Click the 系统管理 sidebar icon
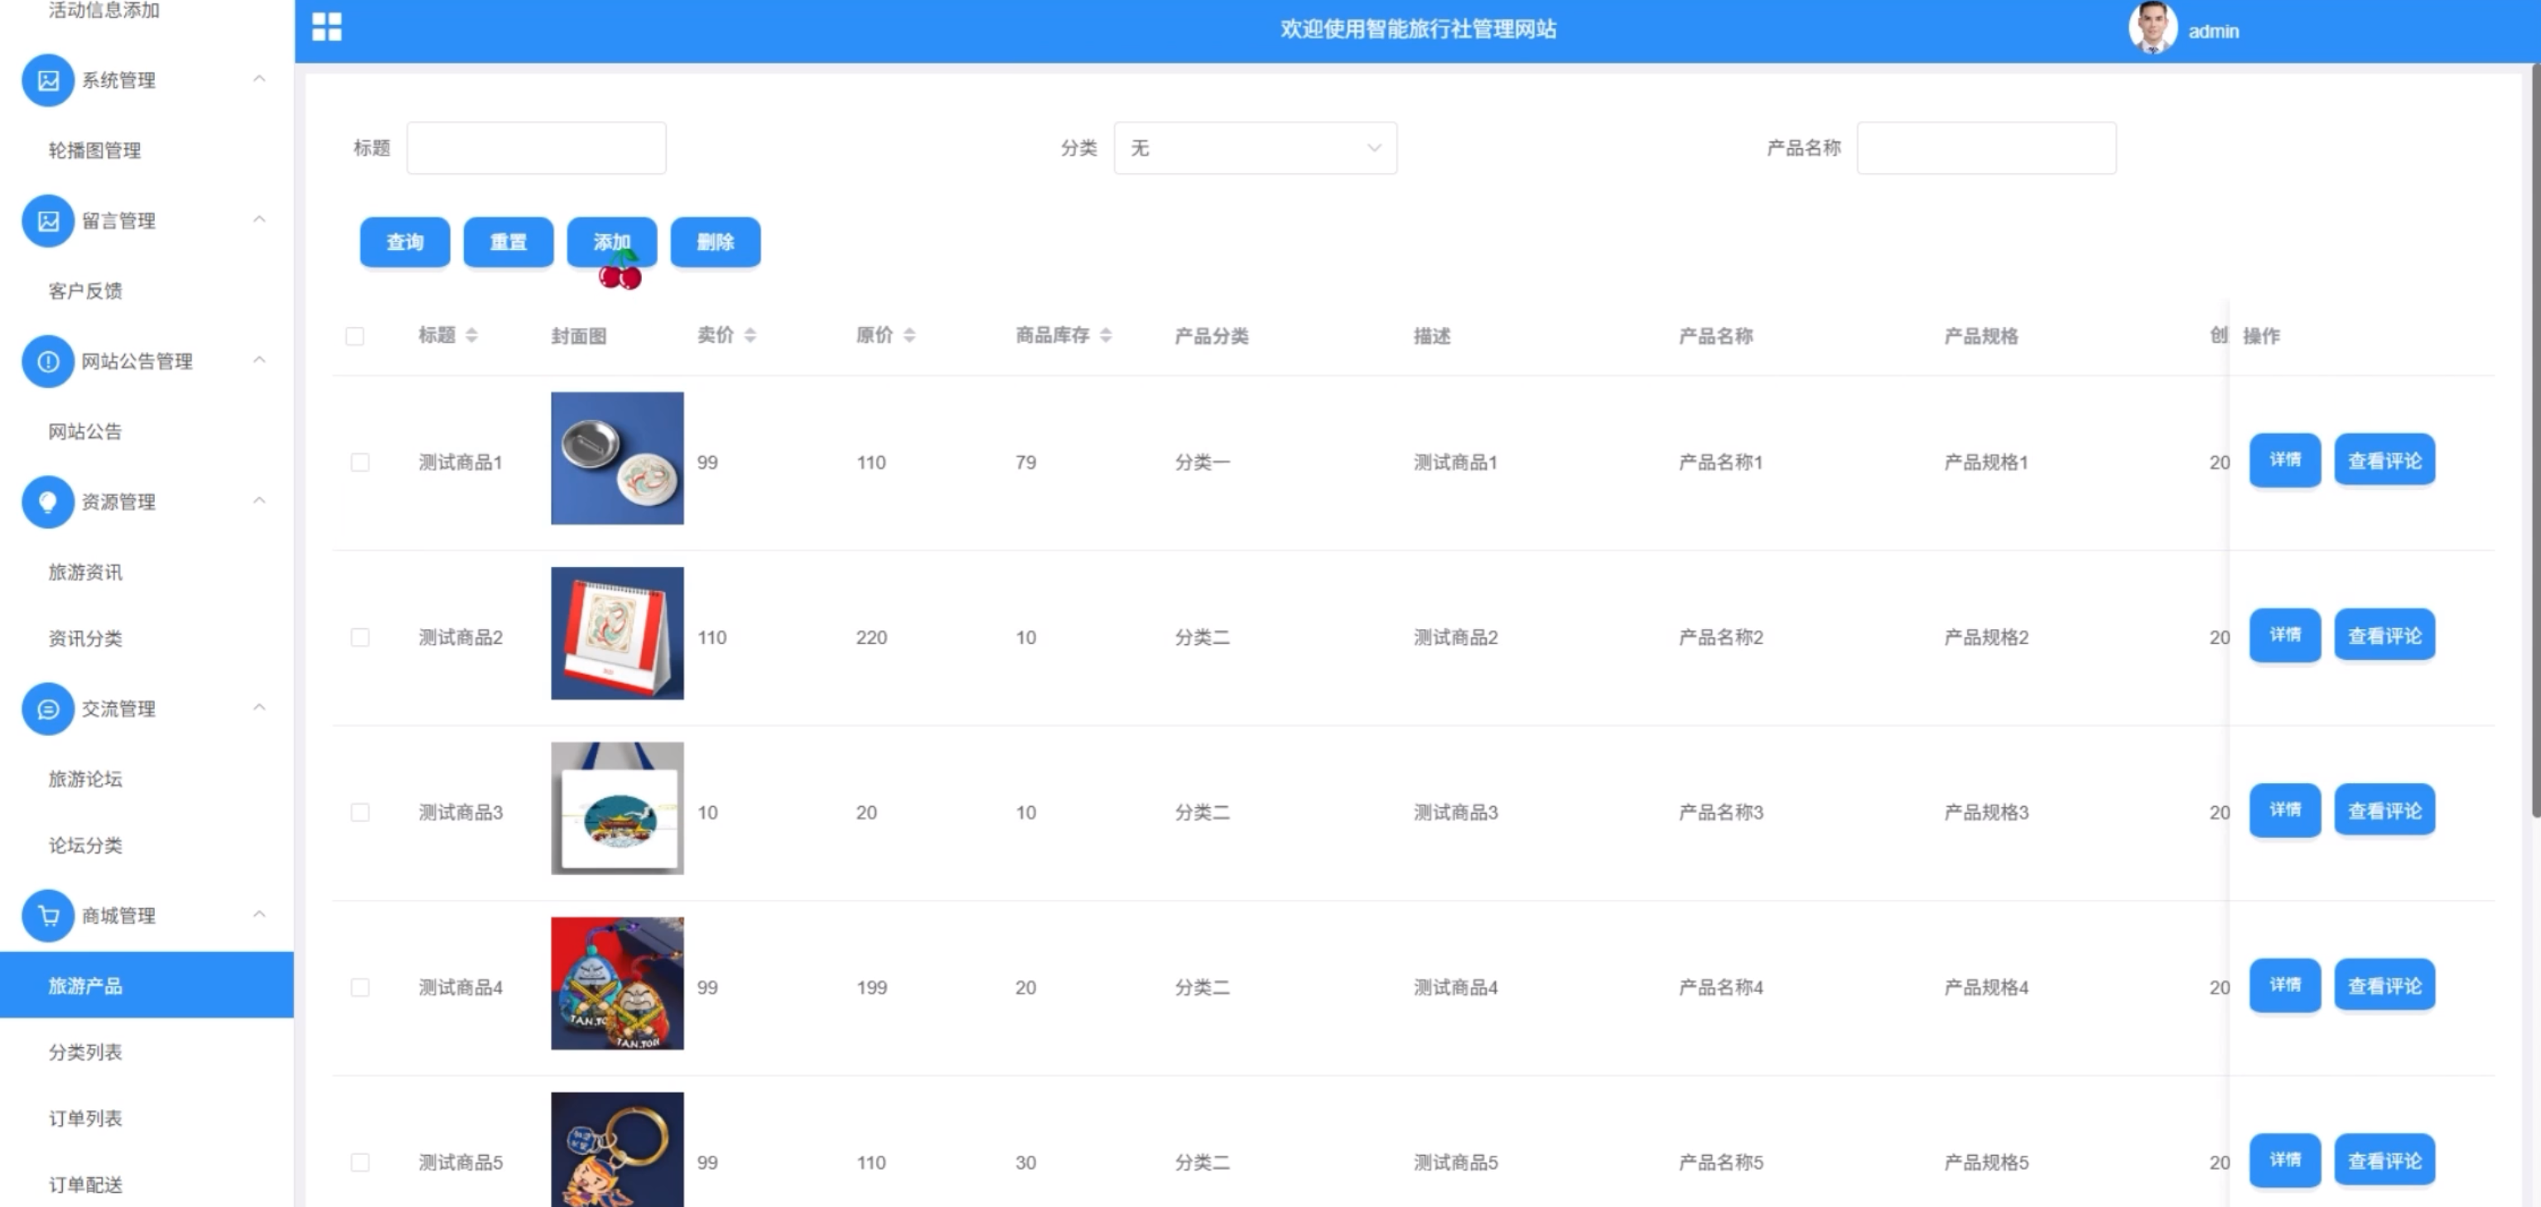2541x1207 pixels. pyautogui.click(x=47, y=79)
